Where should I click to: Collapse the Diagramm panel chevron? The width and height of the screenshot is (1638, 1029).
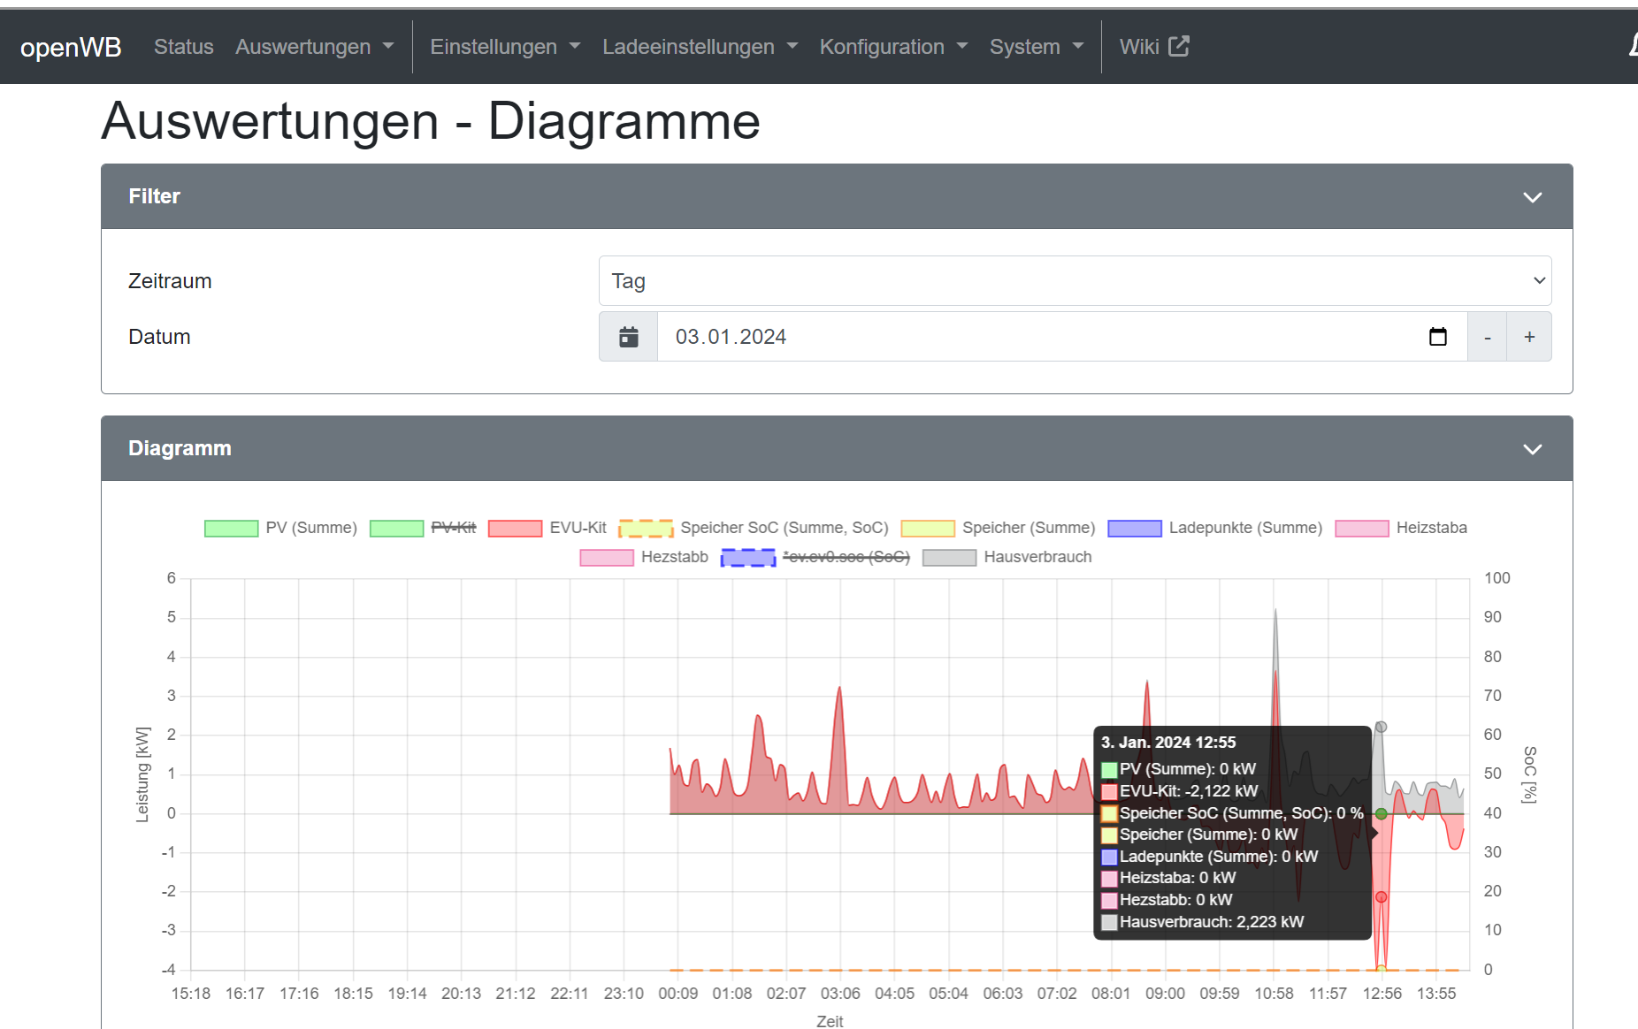1532,449
